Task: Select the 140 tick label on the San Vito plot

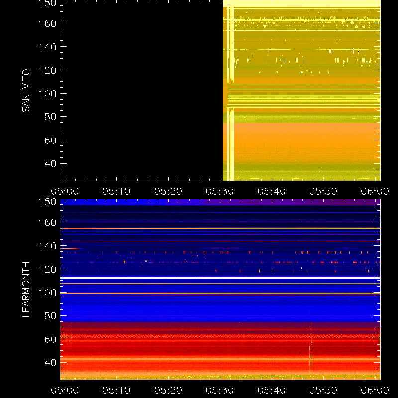Action: 47,47
